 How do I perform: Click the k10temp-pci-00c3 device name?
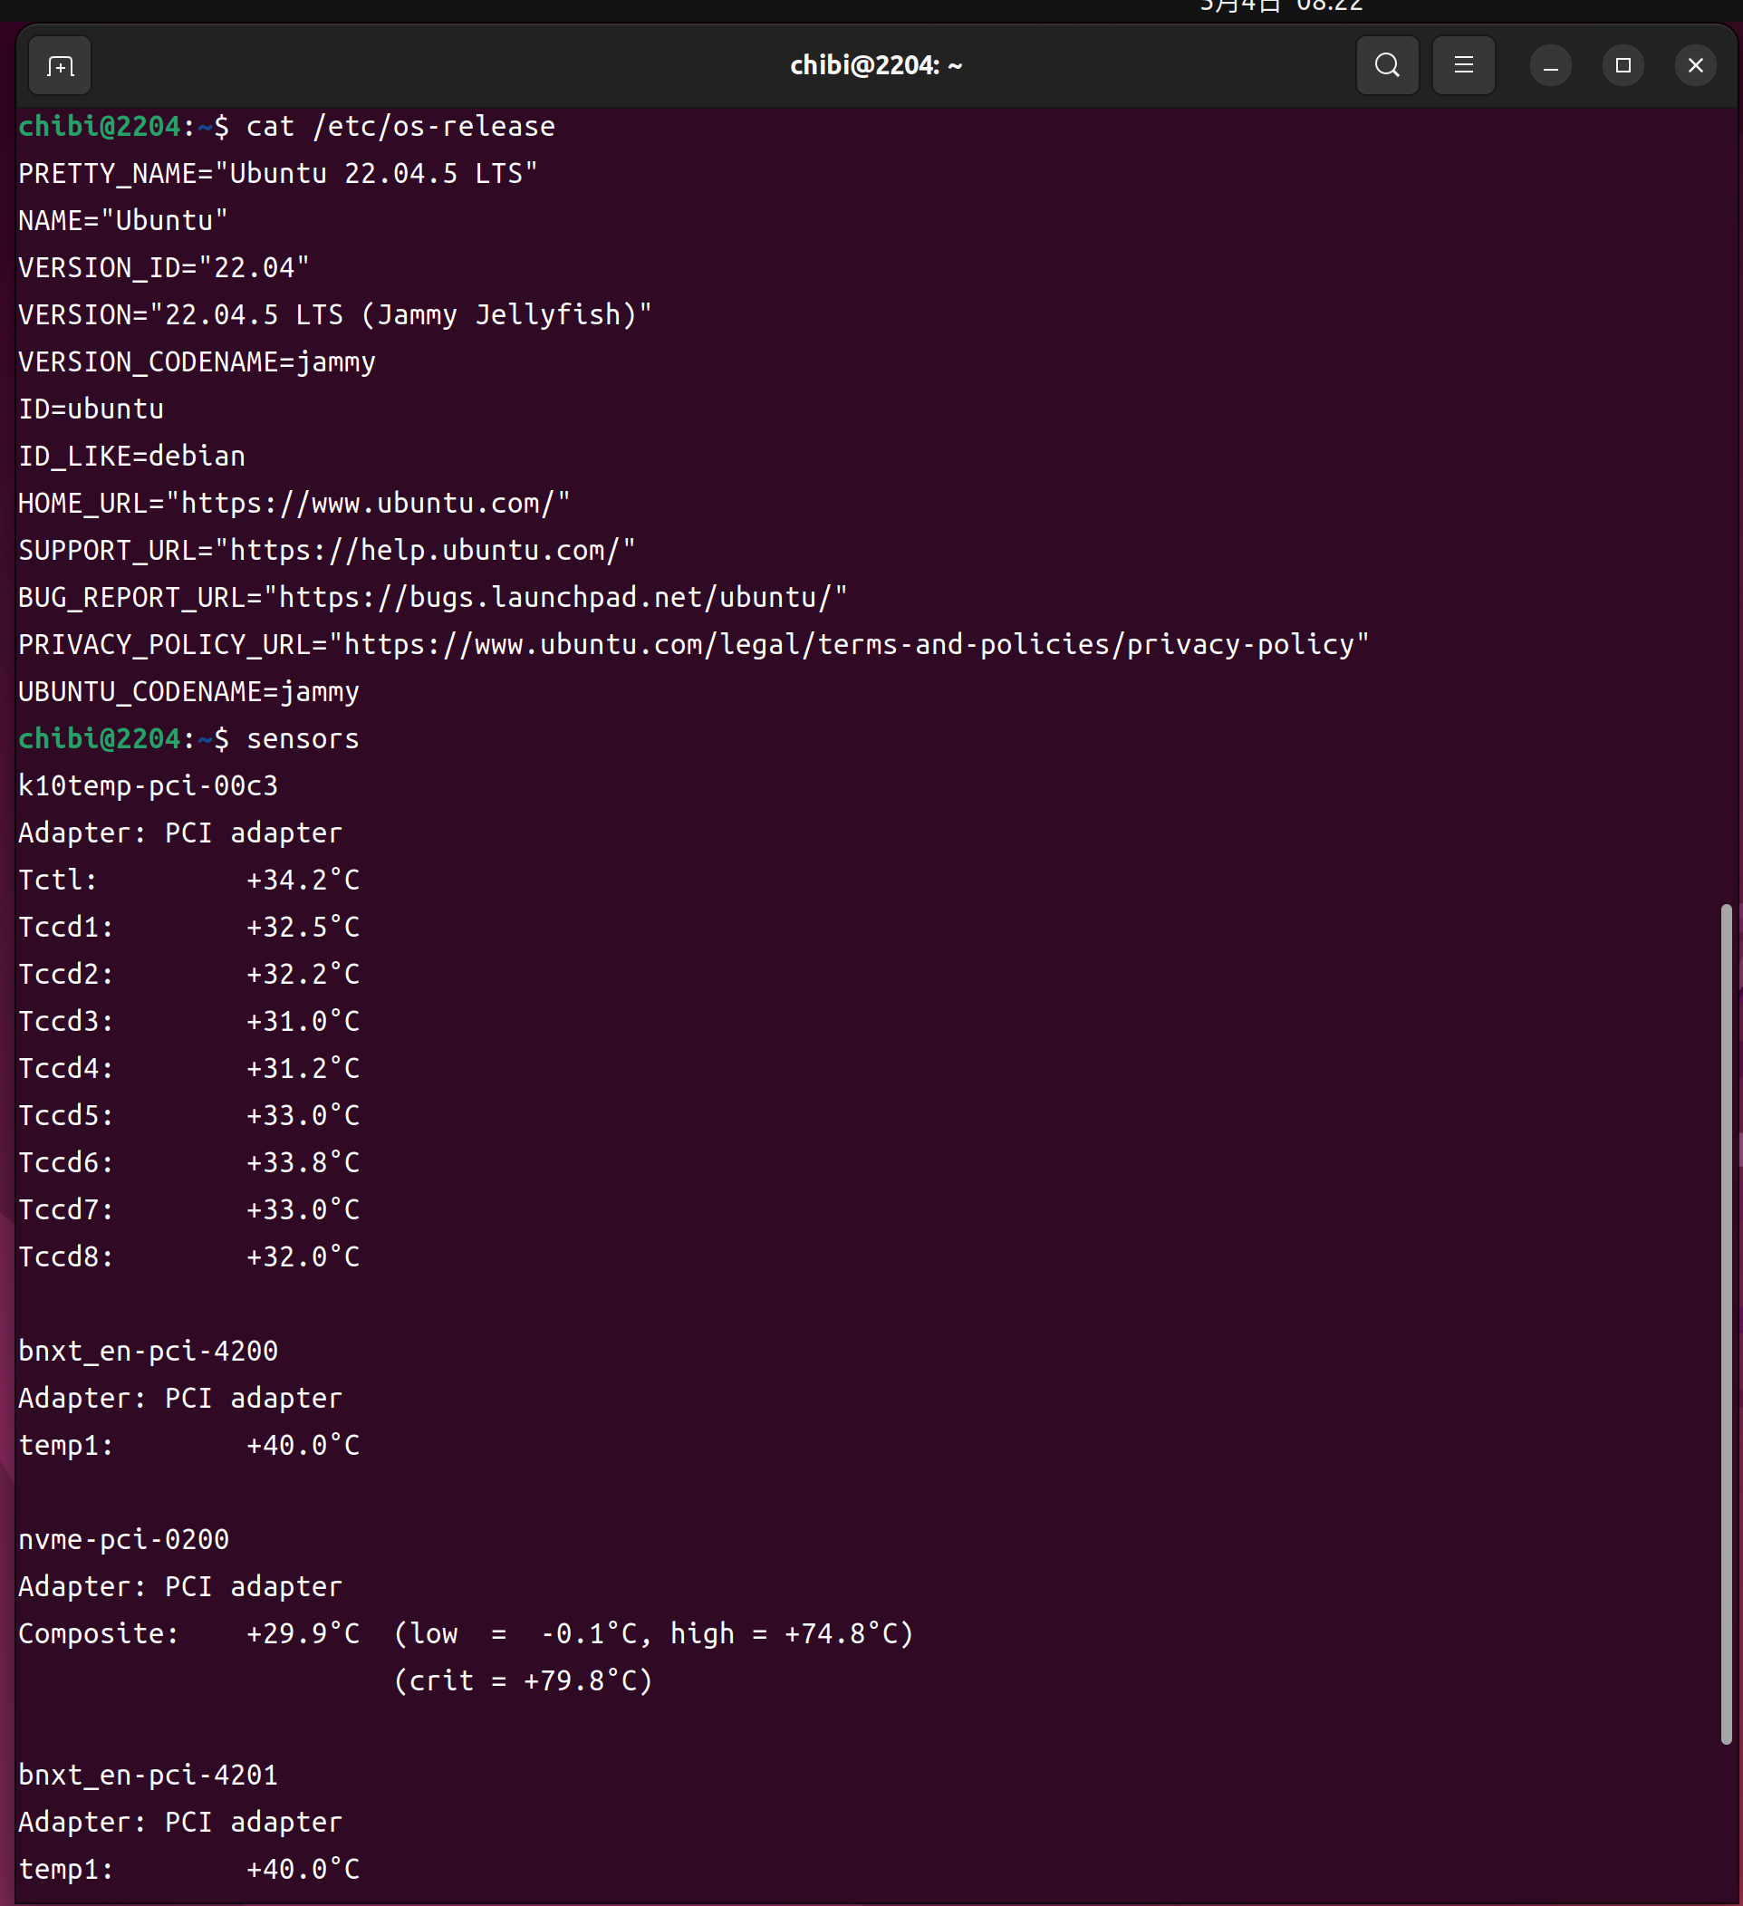point(149,785)
